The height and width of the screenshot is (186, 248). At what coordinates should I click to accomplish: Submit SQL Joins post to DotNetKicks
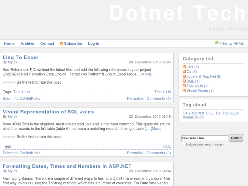[x=23, y=153]
